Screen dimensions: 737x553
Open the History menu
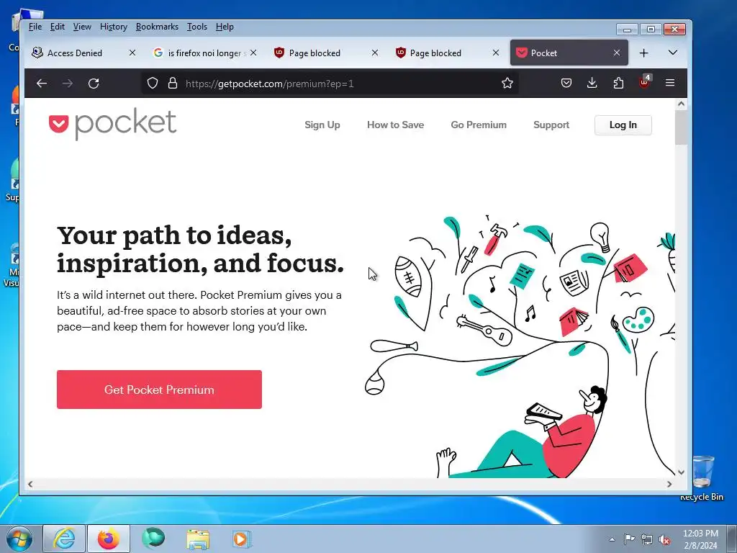[x=114, y=27]
